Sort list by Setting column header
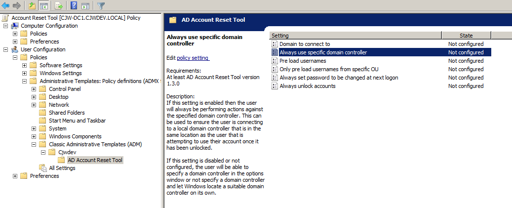The width and height of the screenshot is (512, 208). (354, 36)
